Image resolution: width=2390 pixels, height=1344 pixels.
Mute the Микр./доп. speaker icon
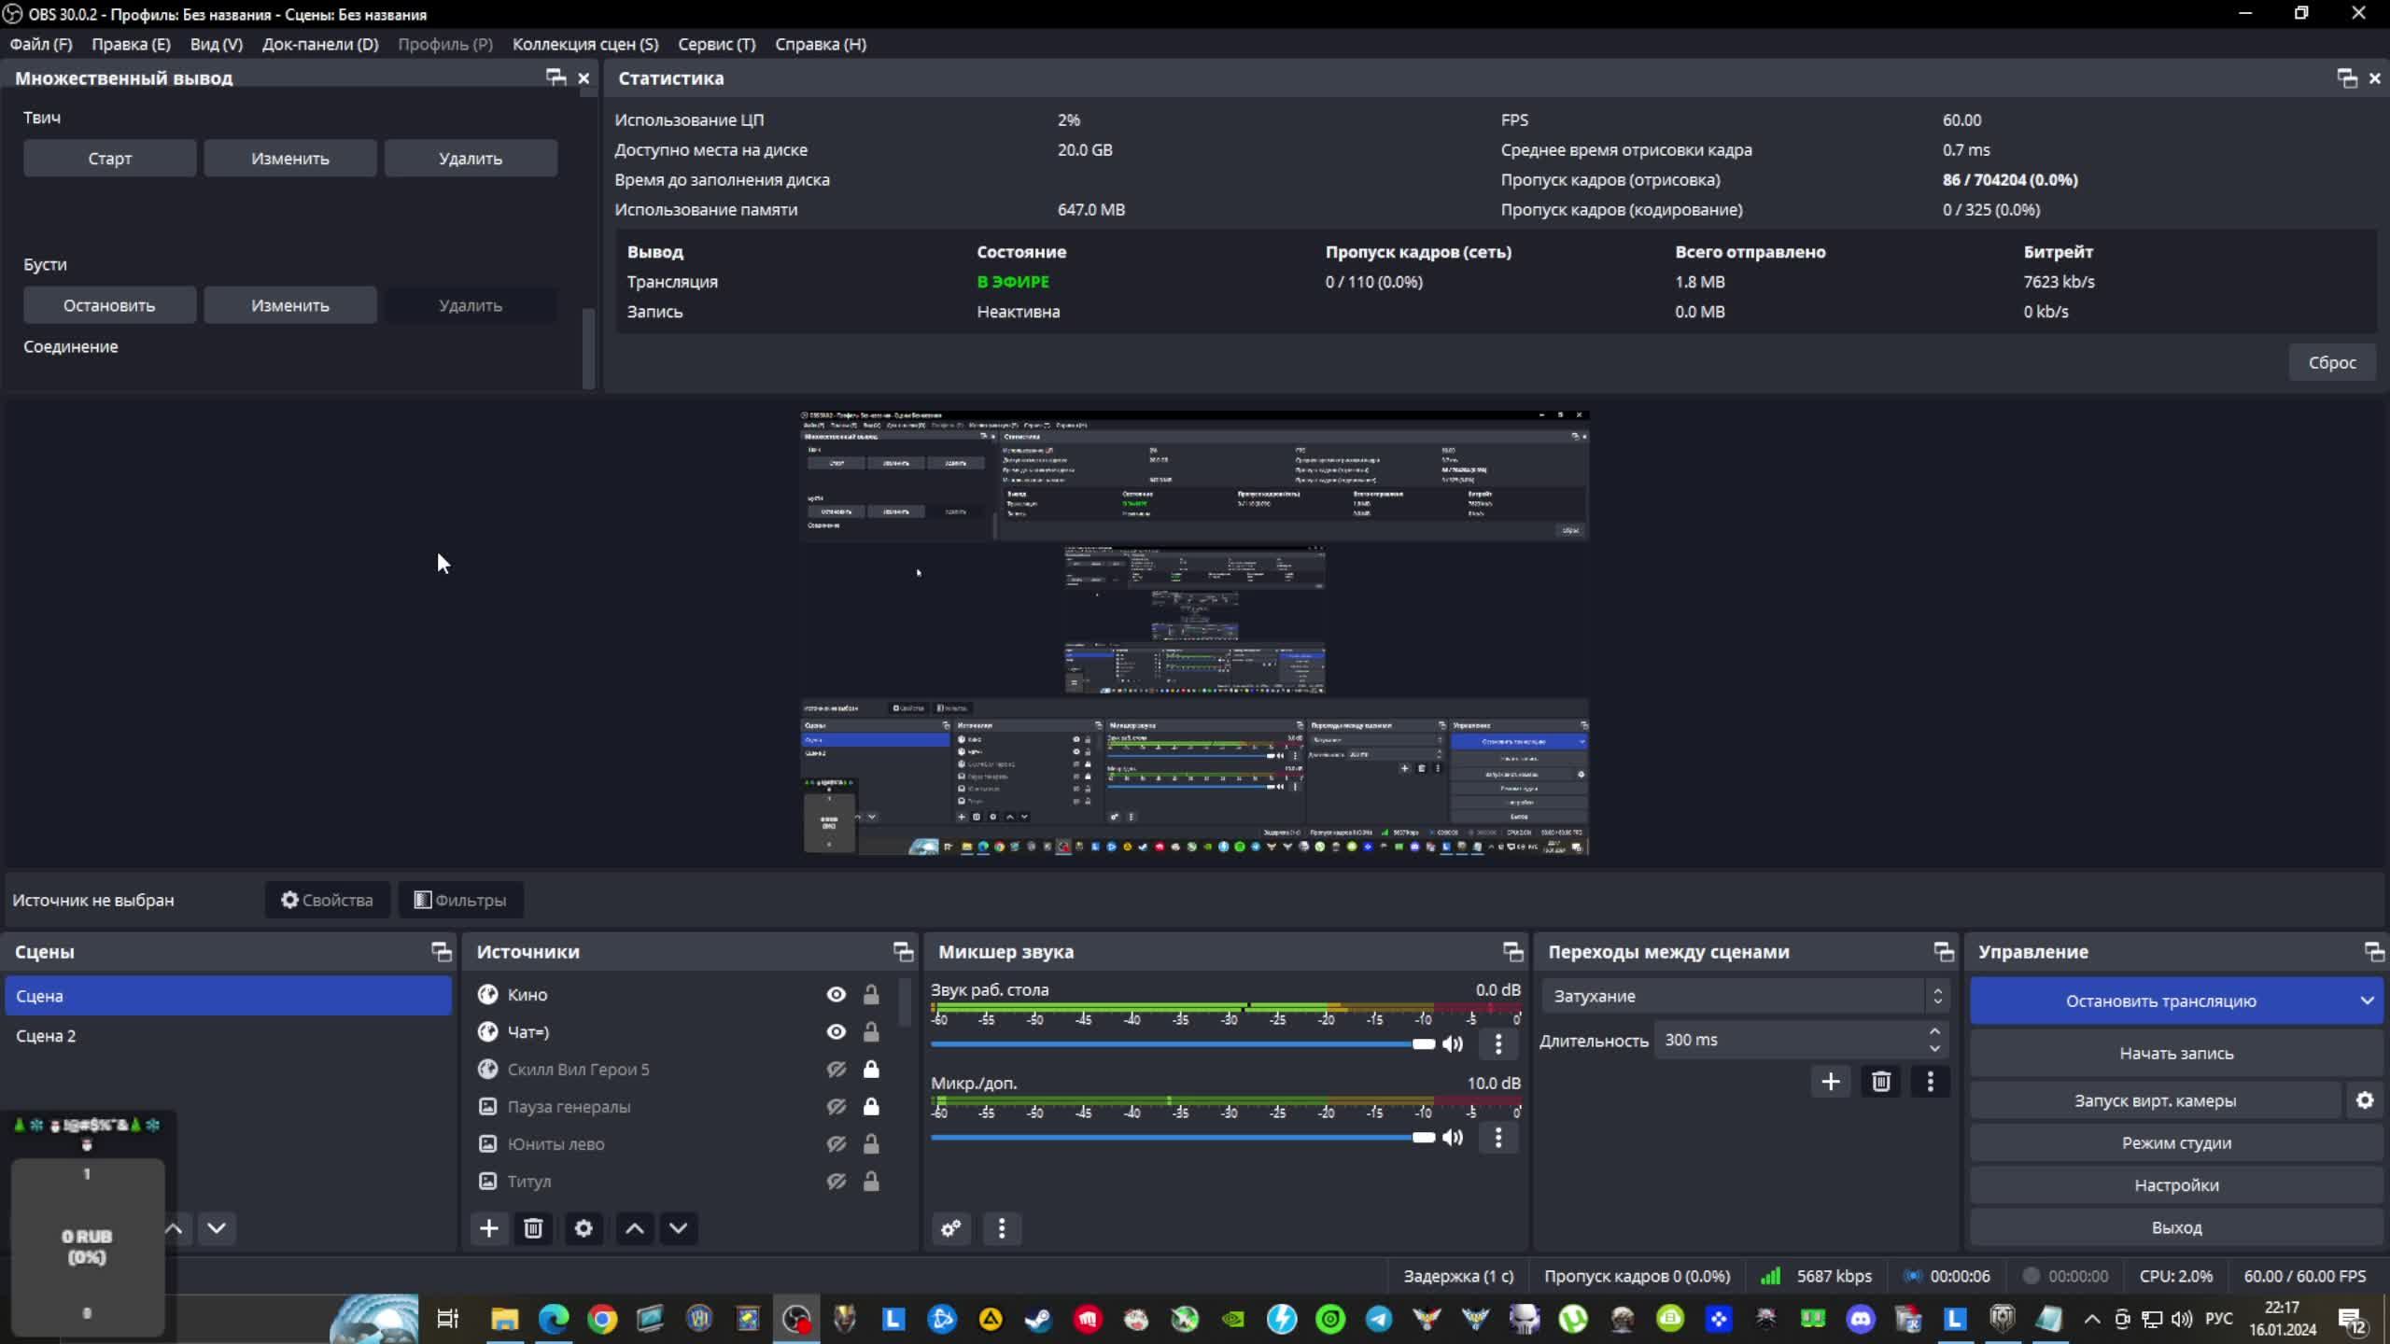(1453, 1137)
